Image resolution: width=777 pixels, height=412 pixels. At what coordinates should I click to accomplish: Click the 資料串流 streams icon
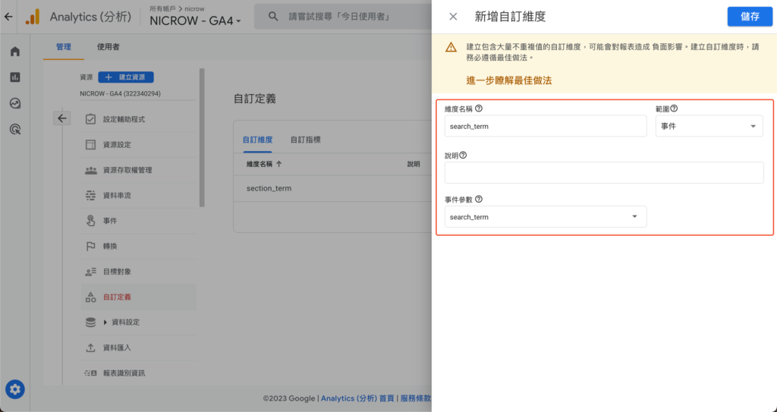[90, 195]
